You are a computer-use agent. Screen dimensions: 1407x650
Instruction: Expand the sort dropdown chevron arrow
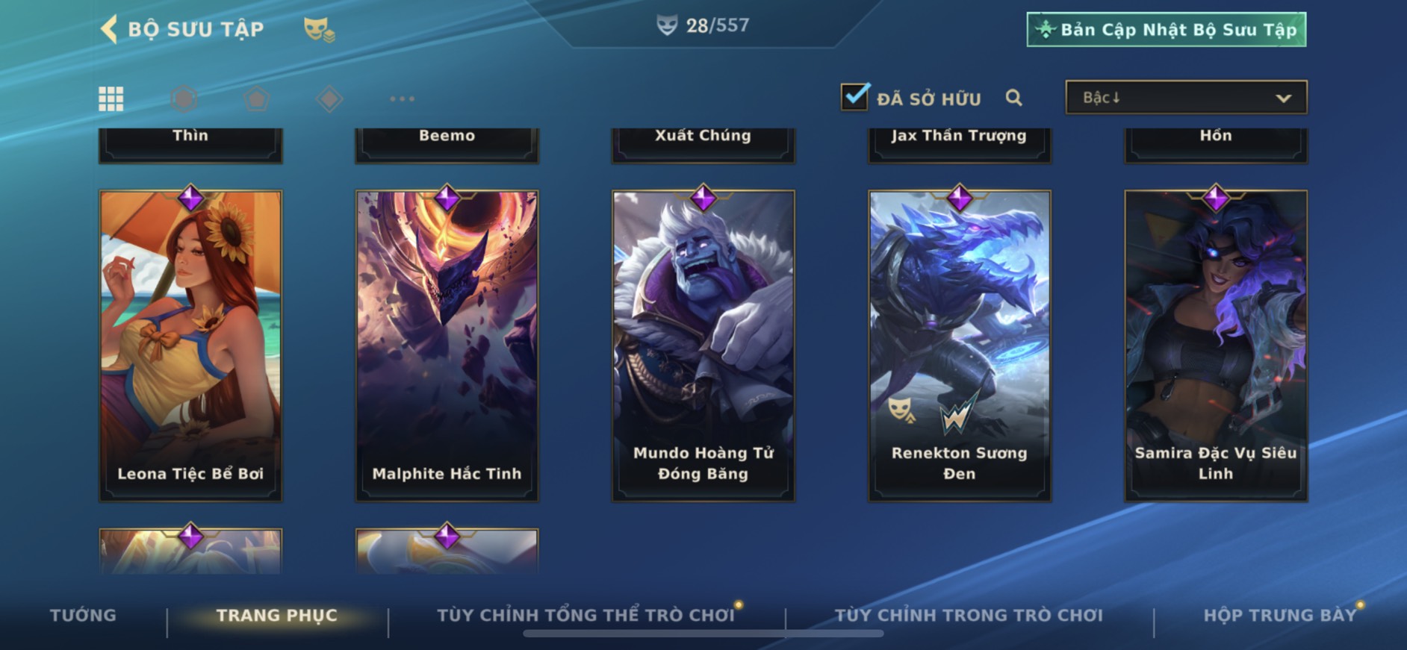(1284, 99)
